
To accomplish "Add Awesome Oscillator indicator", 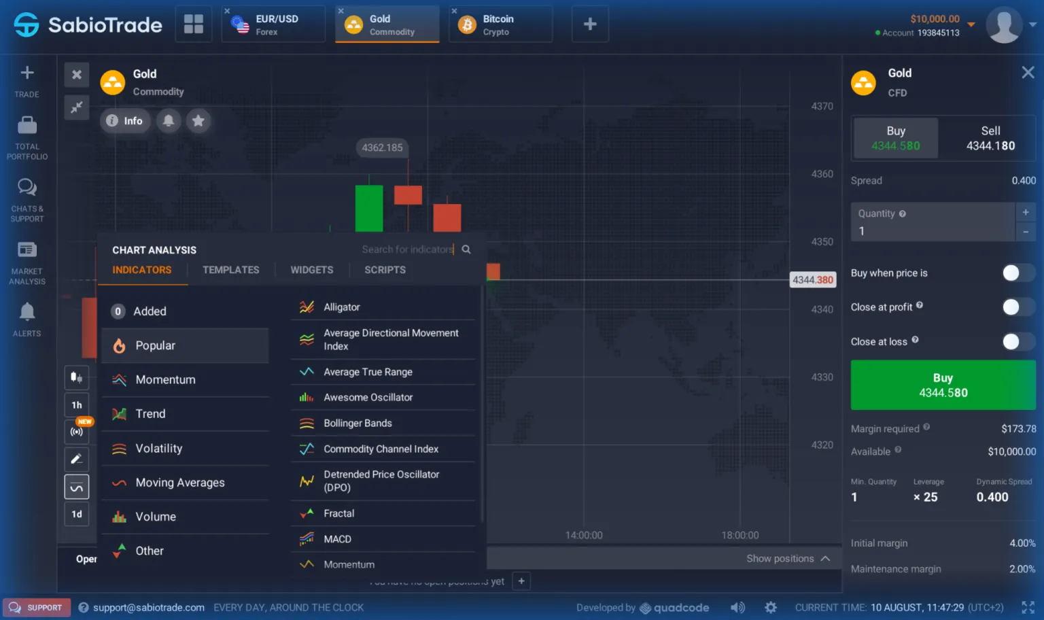I will [x=383, y=398].
